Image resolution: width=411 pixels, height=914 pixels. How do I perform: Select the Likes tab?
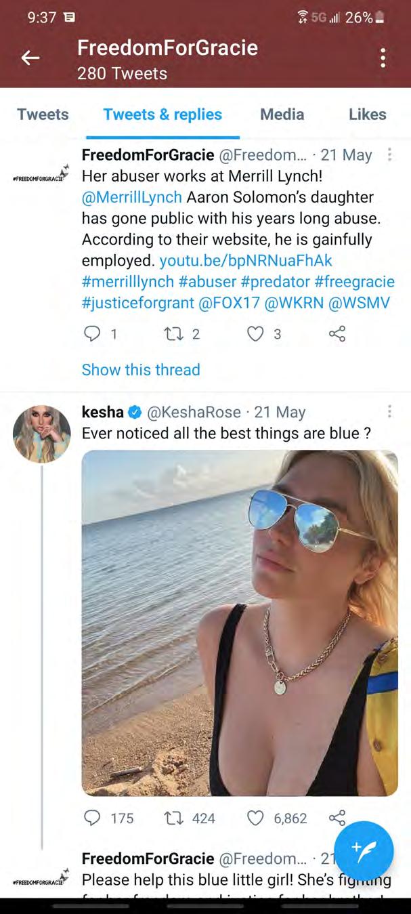pos(367,115)
